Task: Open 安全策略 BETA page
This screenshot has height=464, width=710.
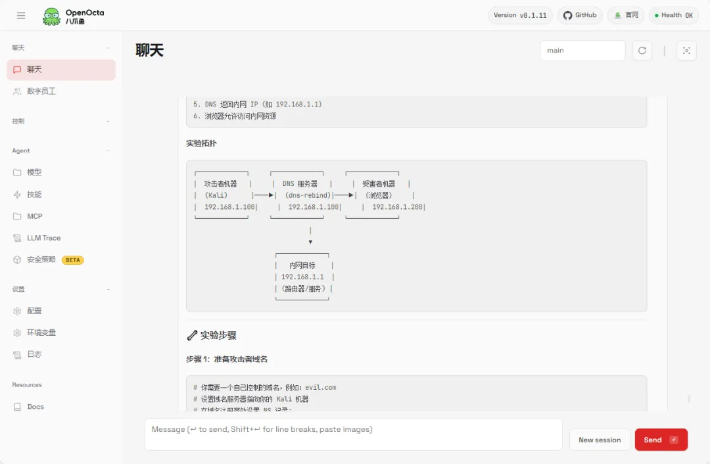Action: [x=61, y=260]
